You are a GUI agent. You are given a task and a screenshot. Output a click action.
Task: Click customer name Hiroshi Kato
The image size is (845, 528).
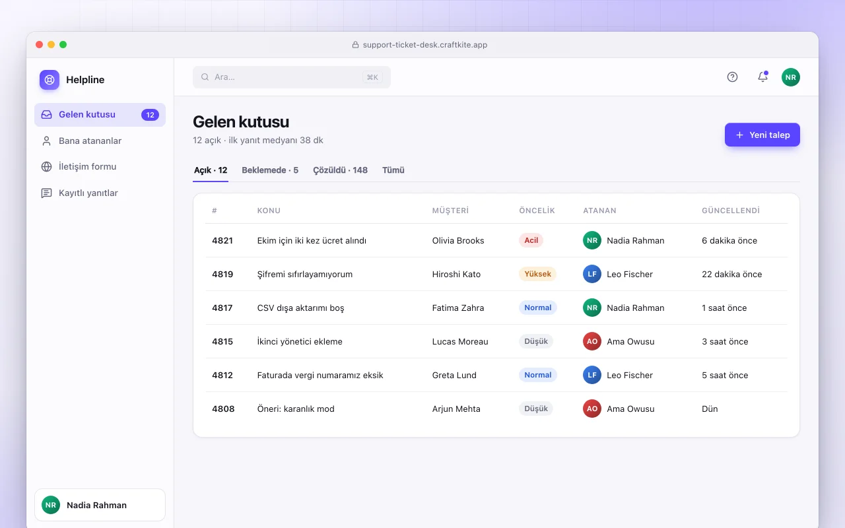[x=456, y=275]
